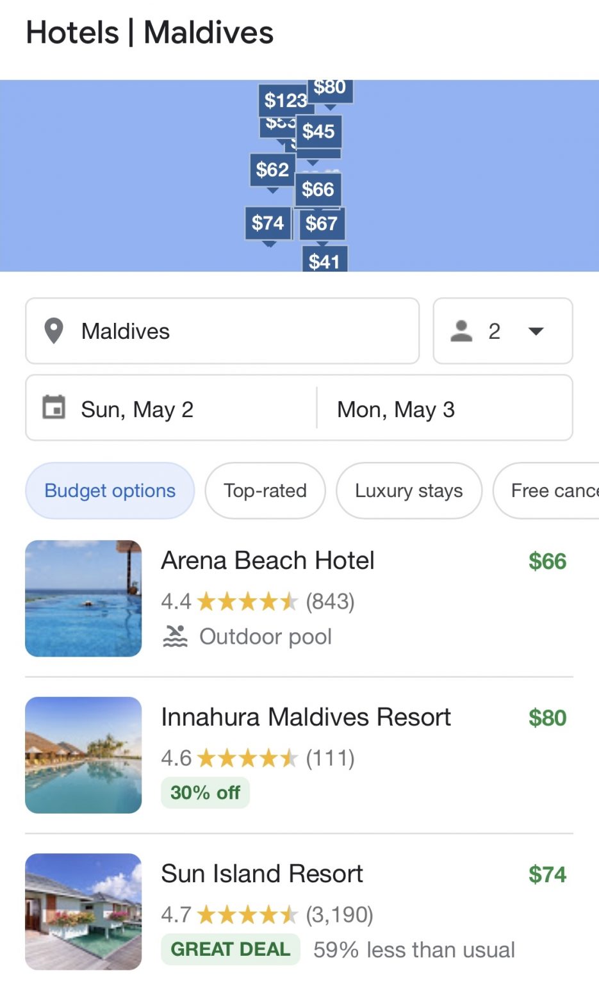Click the guests person icon
Viewport: 599px width, 984px height.
pos(461,331)
